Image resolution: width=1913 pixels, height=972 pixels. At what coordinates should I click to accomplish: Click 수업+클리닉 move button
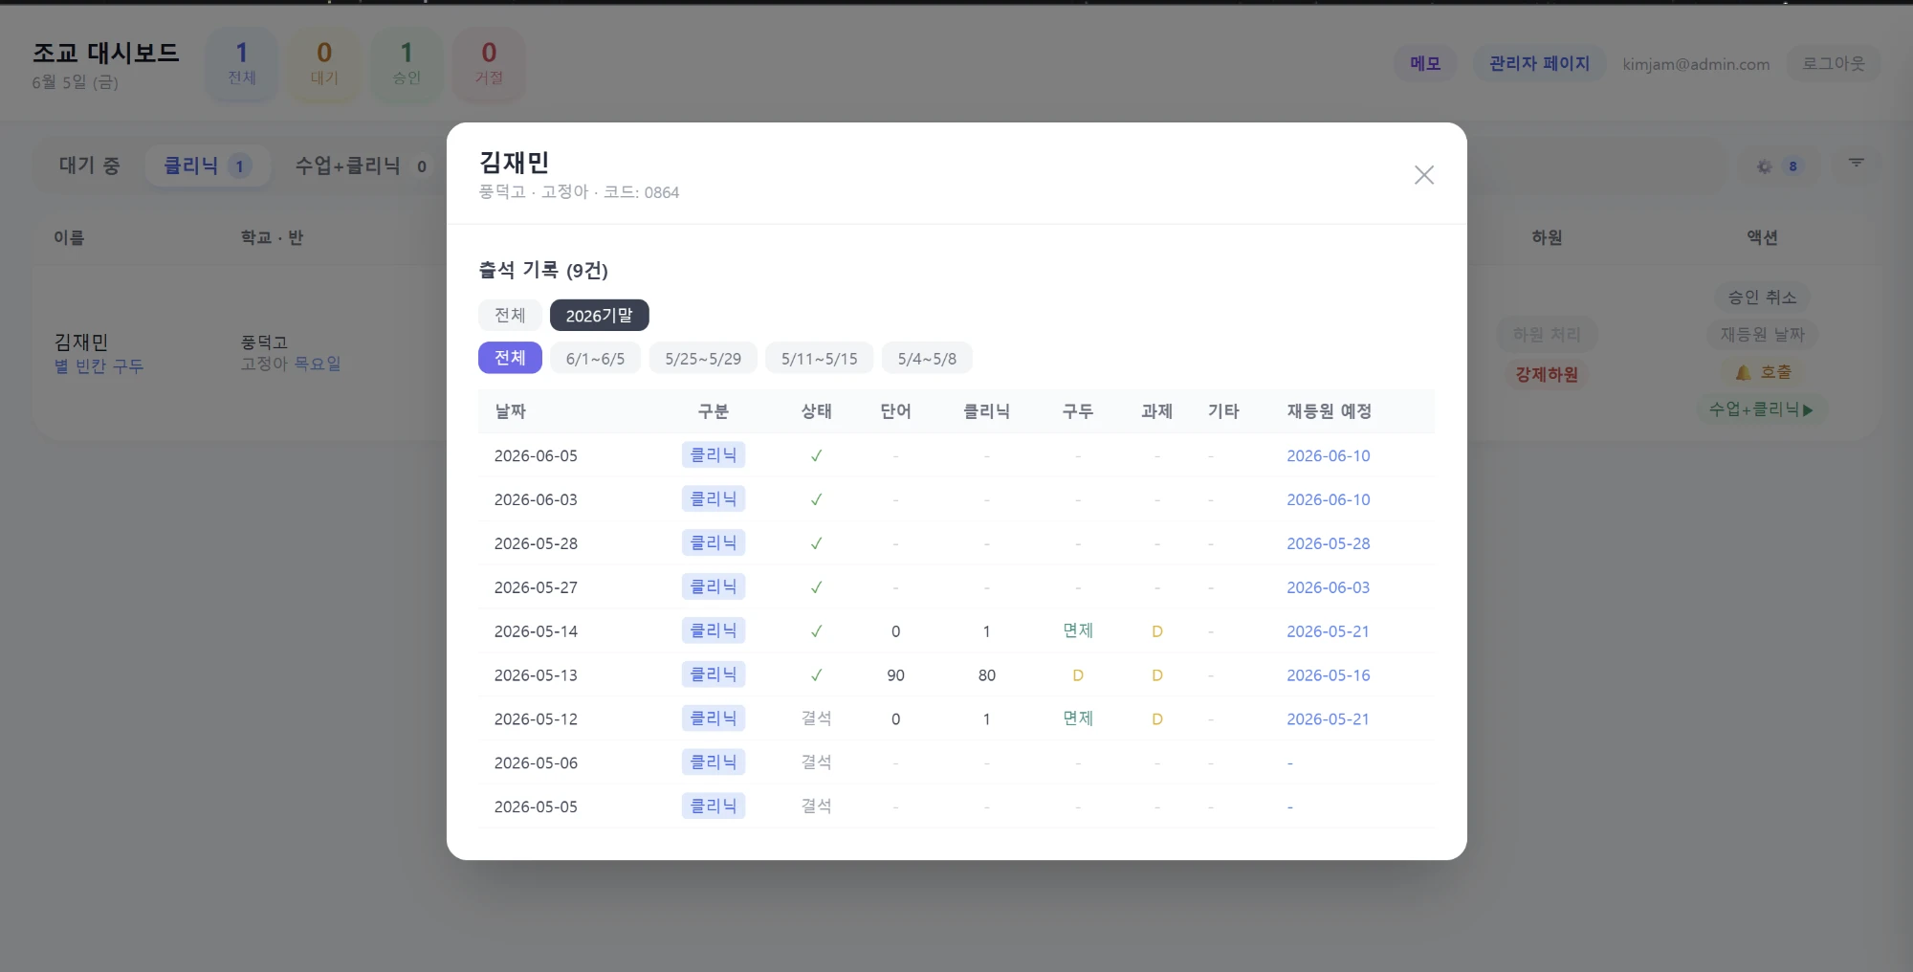click(x=1762, y=409)
